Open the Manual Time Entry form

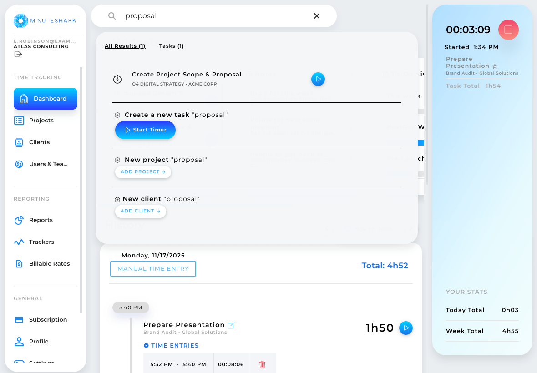pos(153,269)
